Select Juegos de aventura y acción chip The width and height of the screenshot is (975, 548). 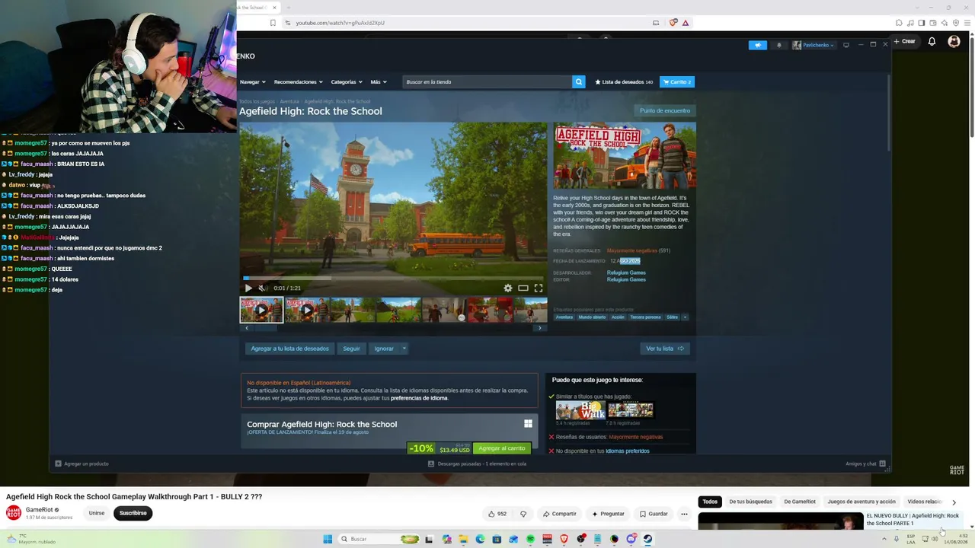(x=862, y=502)
